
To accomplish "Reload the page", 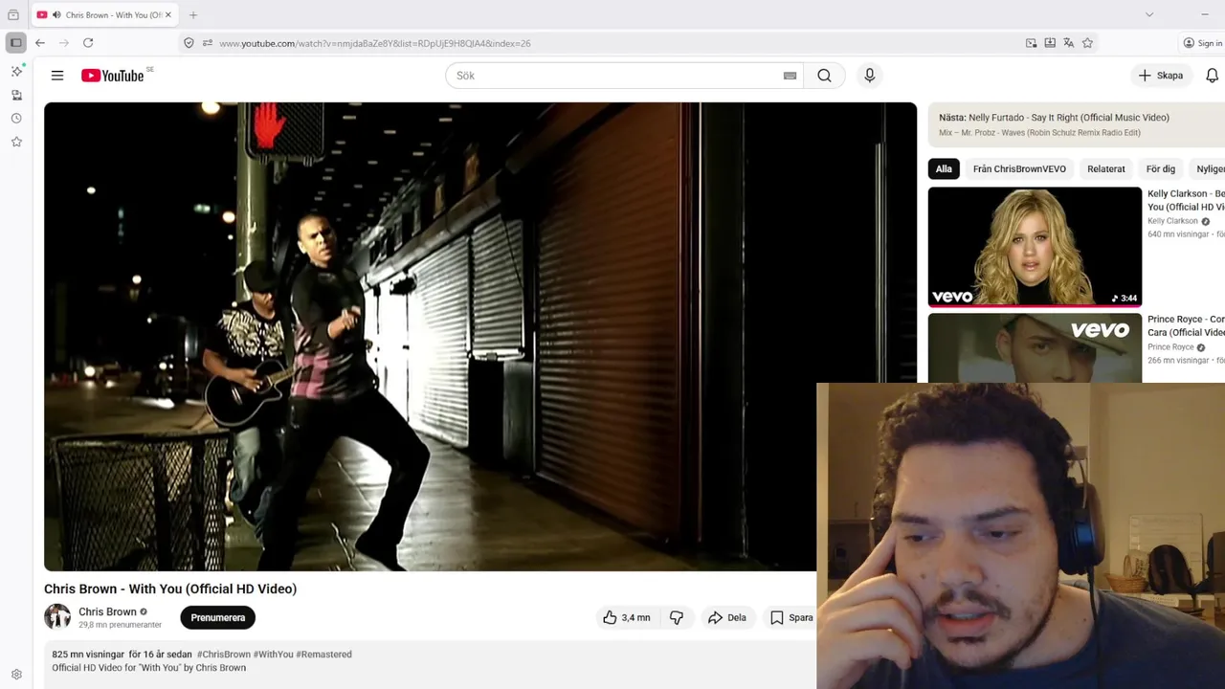I will coord(88,43).
